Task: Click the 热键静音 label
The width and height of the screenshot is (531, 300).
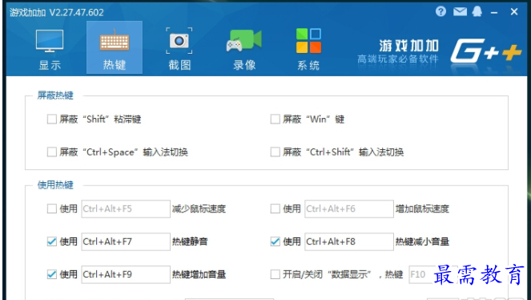Action: click(x=190, y=241)
